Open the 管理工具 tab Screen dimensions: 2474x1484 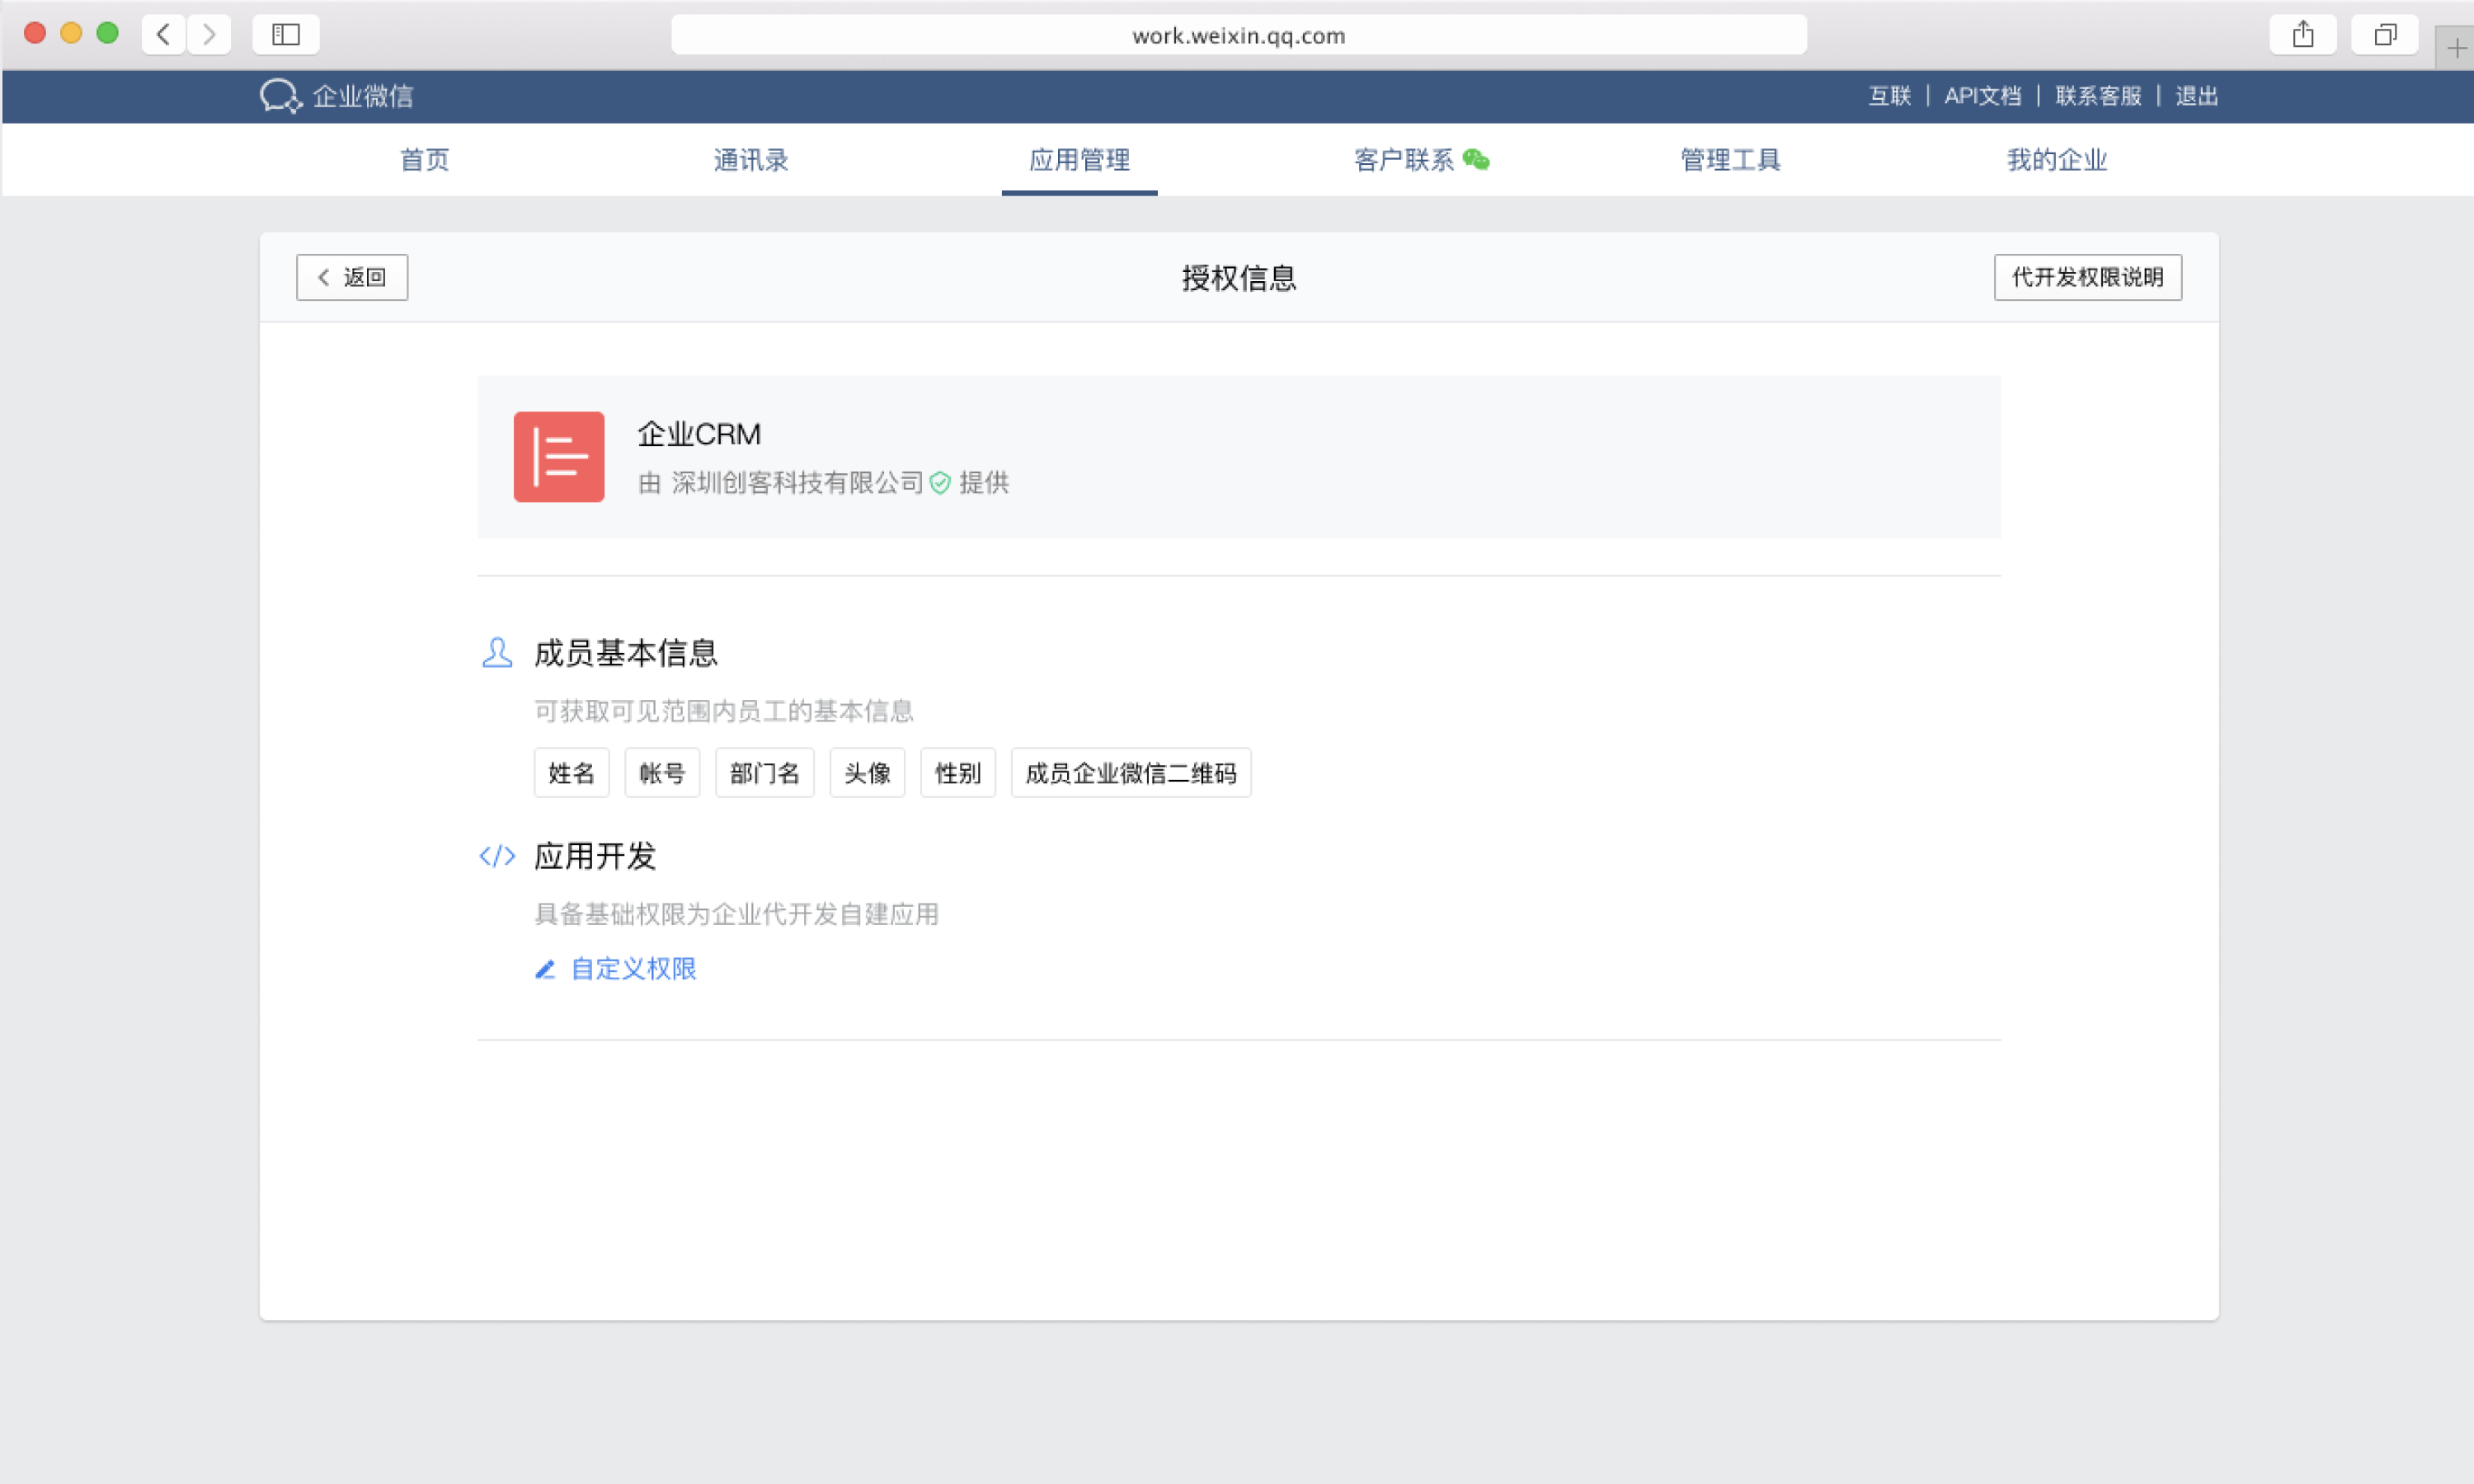(x=1730, y=160)
